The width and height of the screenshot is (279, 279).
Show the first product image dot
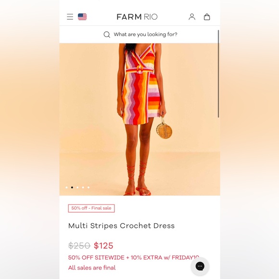[66, 188]
